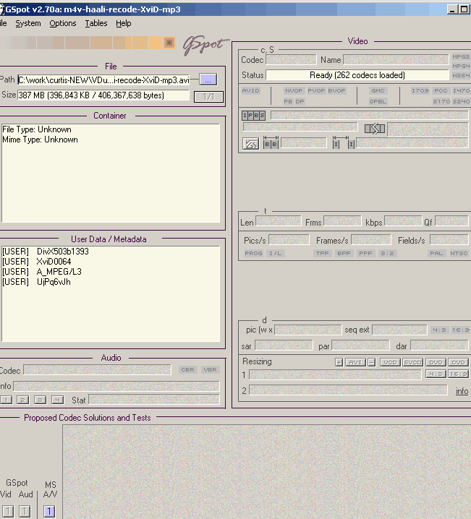Click the SVCD resizing preset
The width and height of the screenshot is (471, 519).
pos(412,362)
